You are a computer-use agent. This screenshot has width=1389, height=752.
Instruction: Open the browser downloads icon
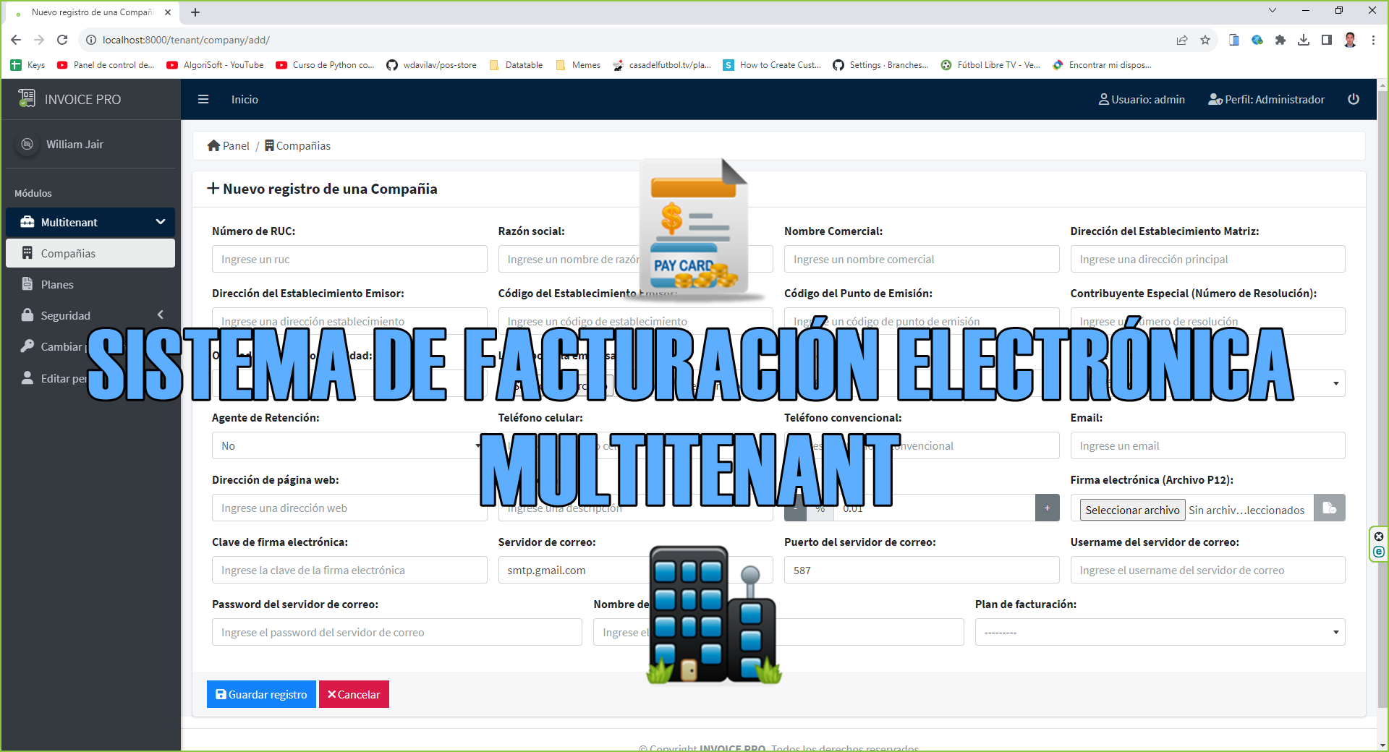1304,40
